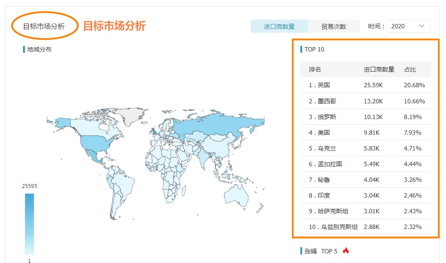Select 哈萨克斯坦 row in TOP 10

[365, 211]
